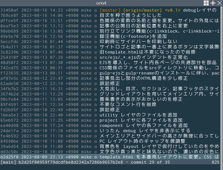Image resolution: width=223 pixels, height=170 pixels.
Task: Select commit fb4a311 row
Action: [x=110, y=47]
